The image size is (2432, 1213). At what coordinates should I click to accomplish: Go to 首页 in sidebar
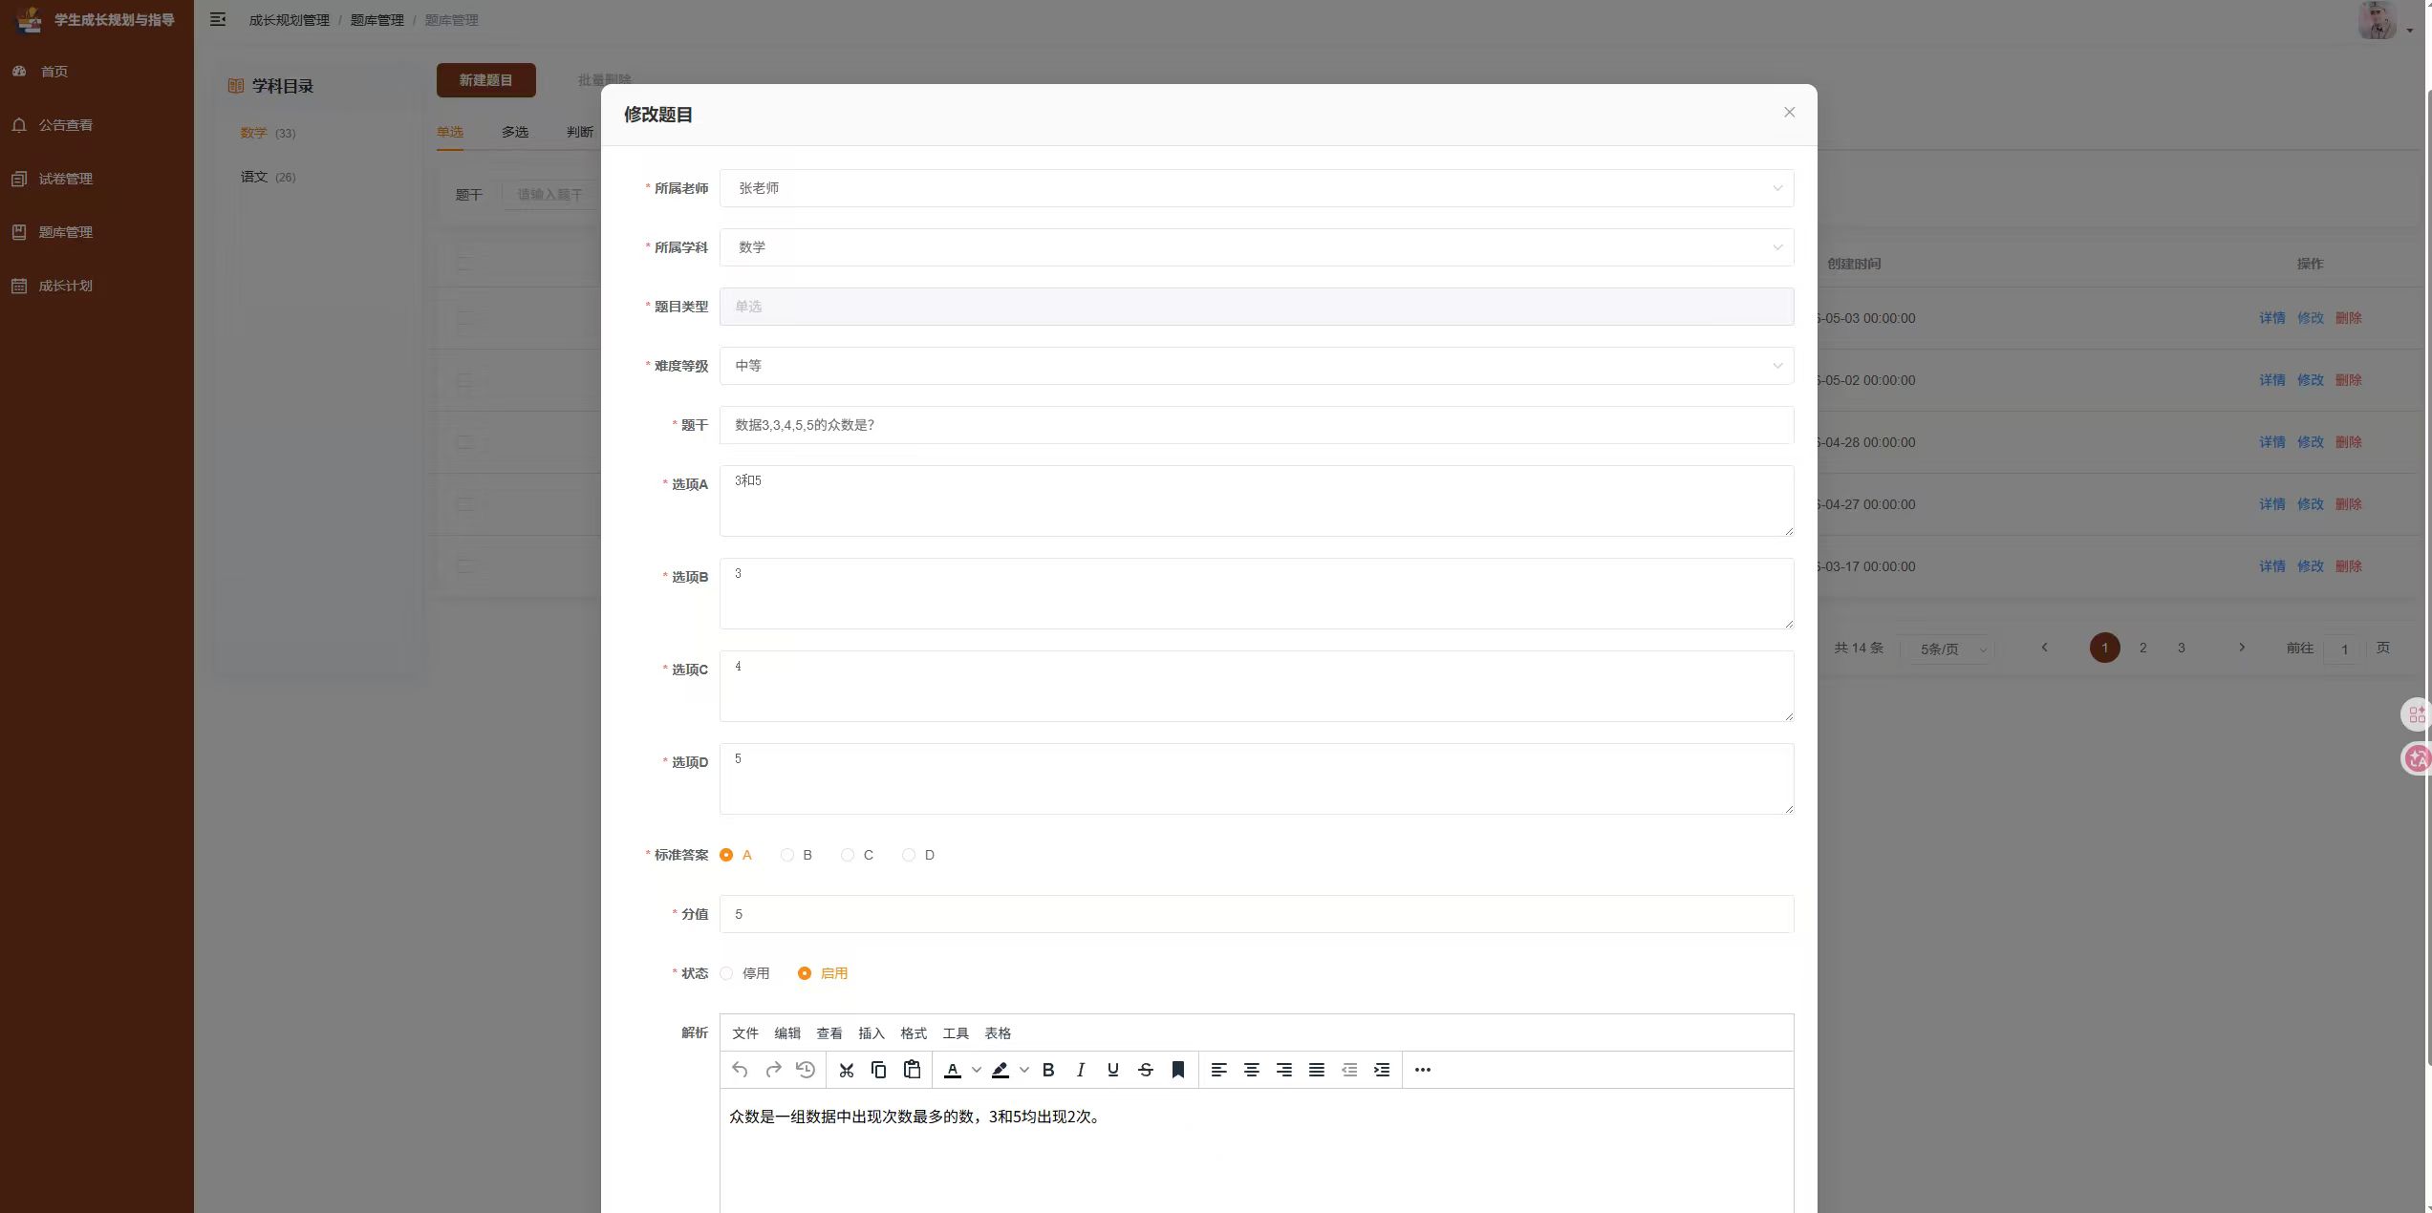54,72
